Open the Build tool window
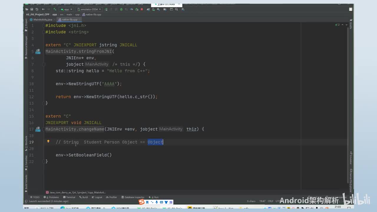Image resolution: width=377 pixels, height=212 pixels. tap(84, 197)
